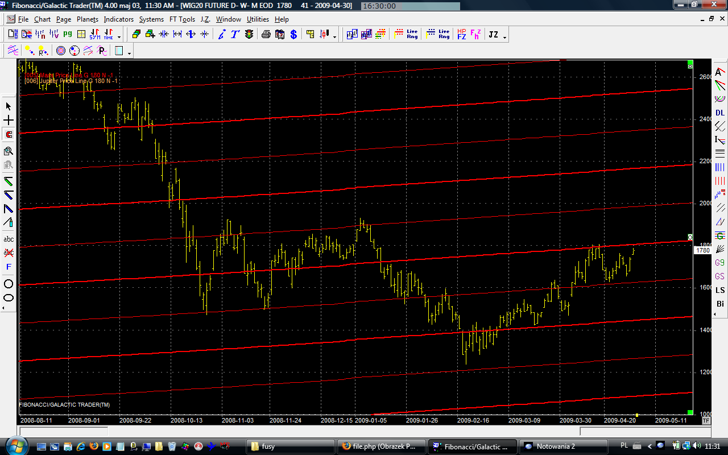Expand dropdown next to candlestick chart icon

click(x=334, y=36)
